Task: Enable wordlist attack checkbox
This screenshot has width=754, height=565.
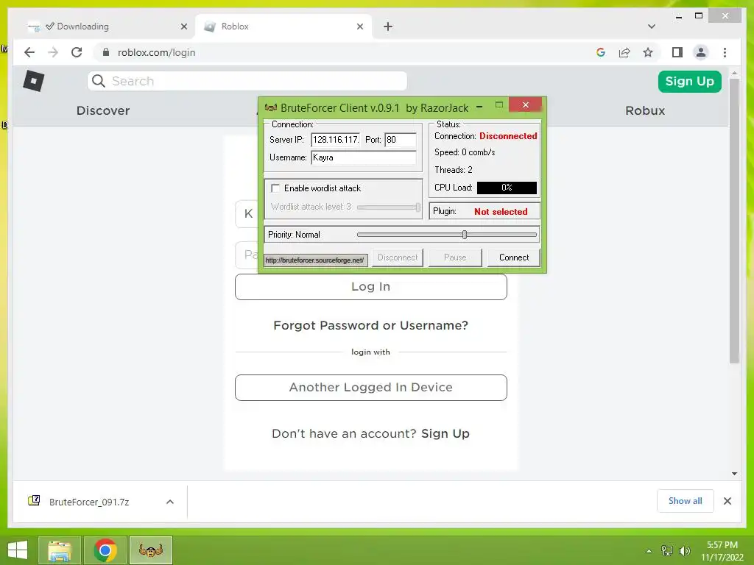Action: click(275, 188)
